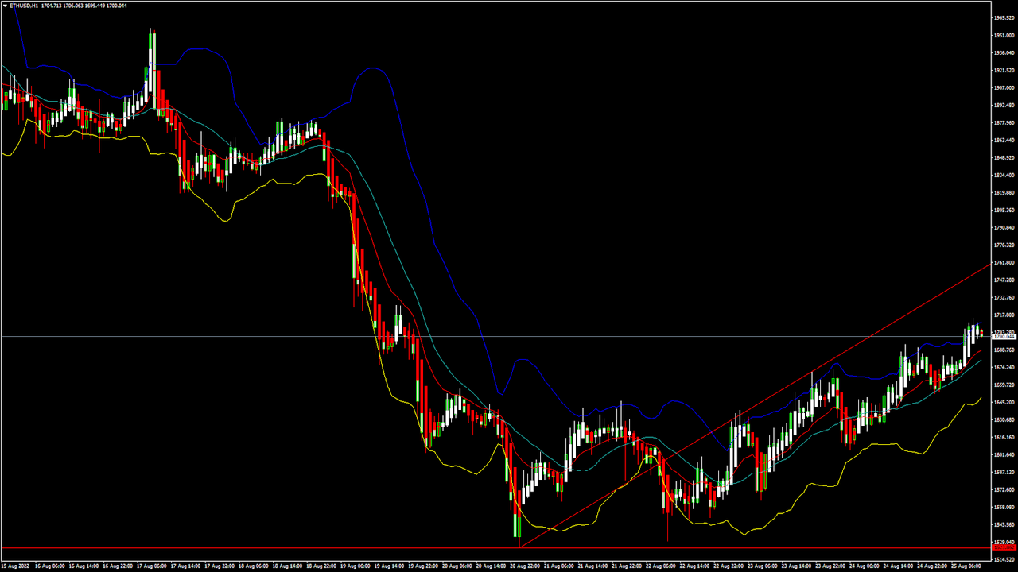Click the 17 Aug 06:00 time label
The image size is (1018, 572).
153,566
